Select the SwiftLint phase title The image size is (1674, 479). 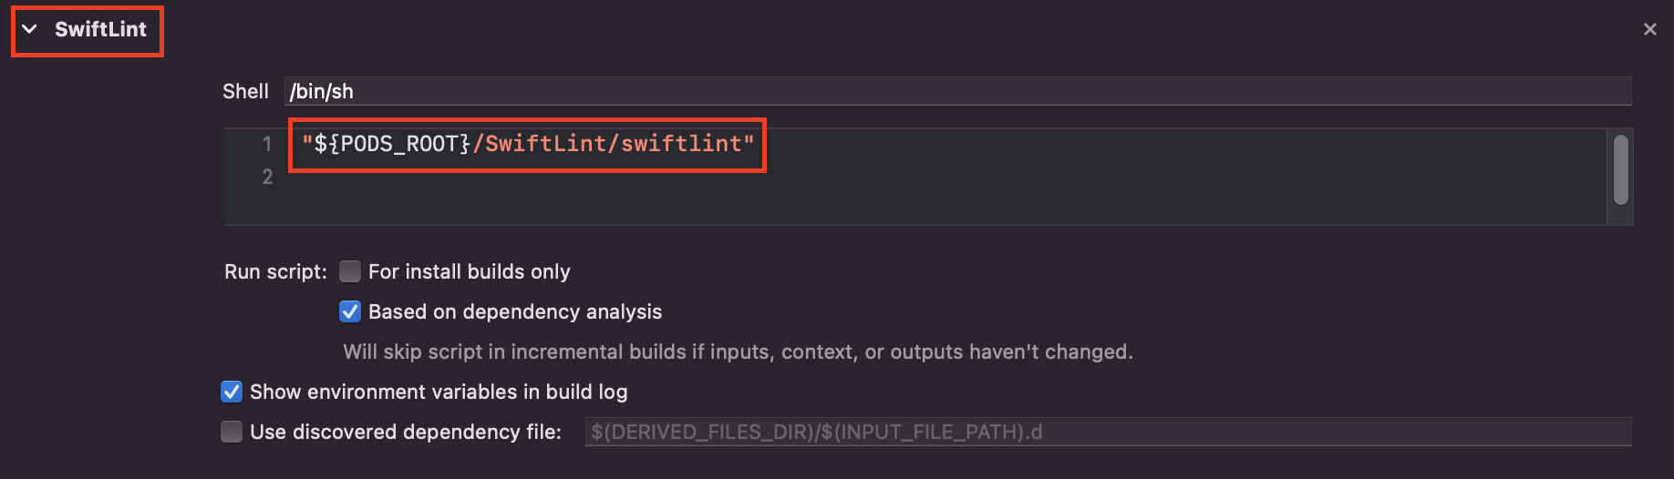coord(100,29)
